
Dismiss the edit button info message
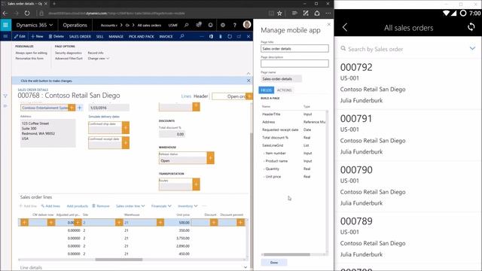tap(249, 81)
